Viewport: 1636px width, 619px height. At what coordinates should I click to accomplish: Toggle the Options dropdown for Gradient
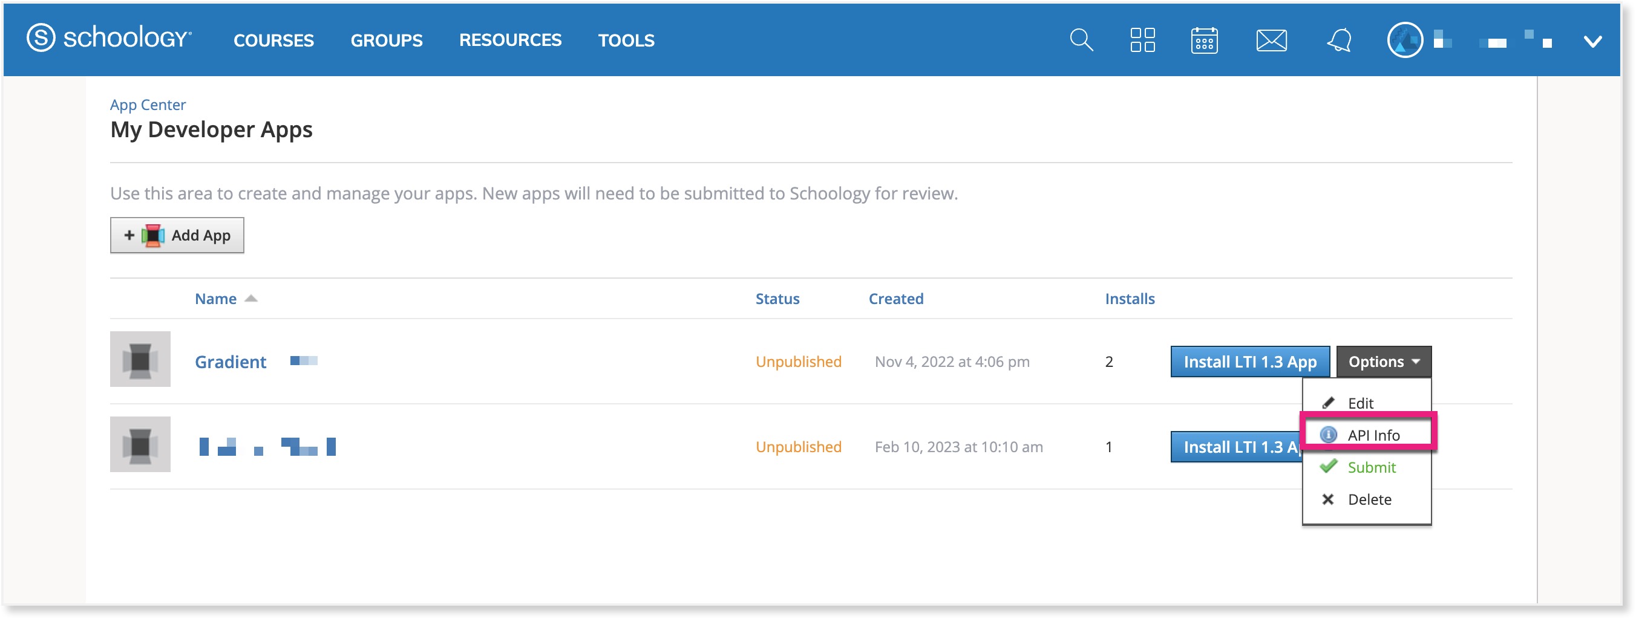point(1383,361)
